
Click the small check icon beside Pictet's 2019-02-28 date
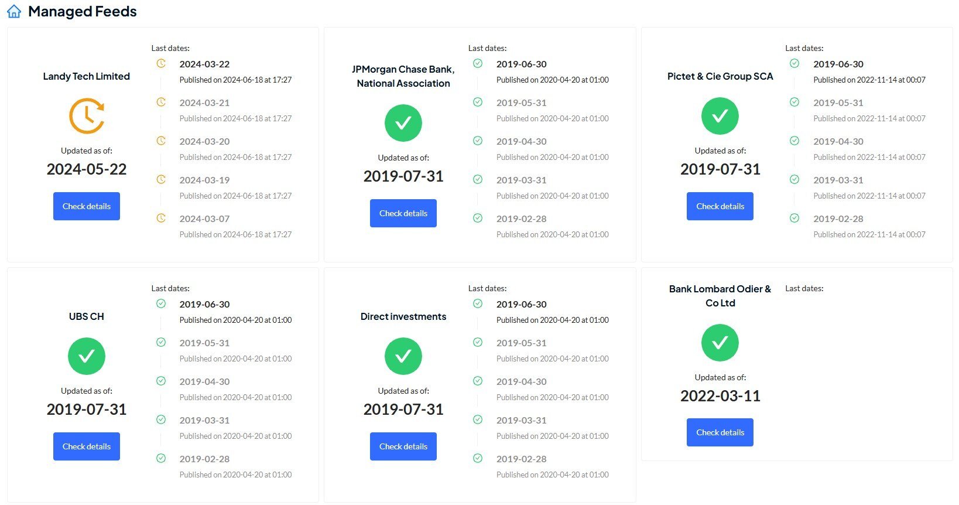coord(794,218)
